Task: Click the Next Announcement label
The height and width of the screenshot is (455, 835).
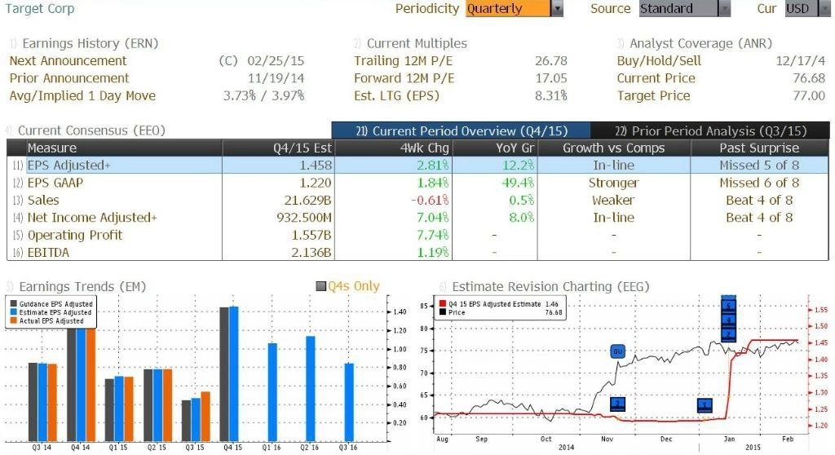Action: (68, 60)
